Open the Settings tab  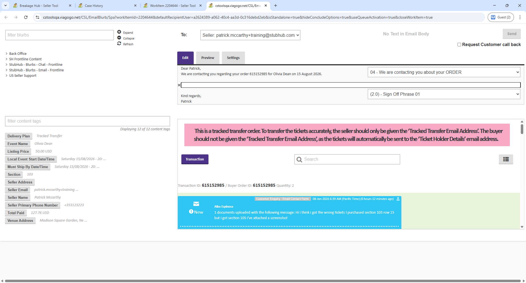point(233,58)
